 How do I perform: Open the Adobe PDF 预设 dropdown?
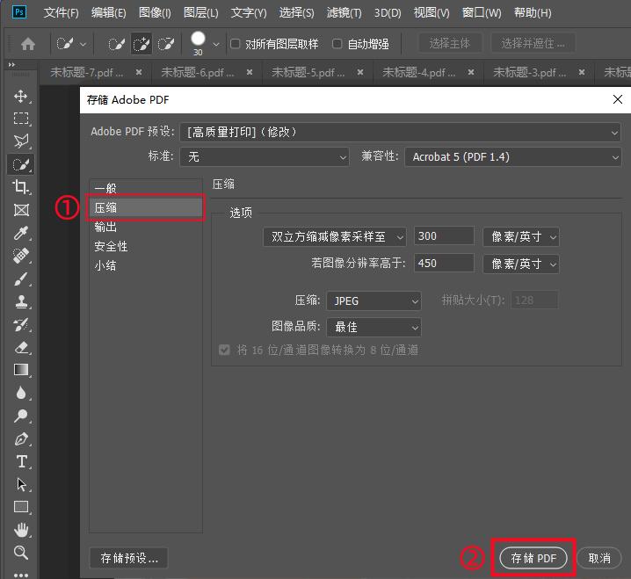click(400, 132)
